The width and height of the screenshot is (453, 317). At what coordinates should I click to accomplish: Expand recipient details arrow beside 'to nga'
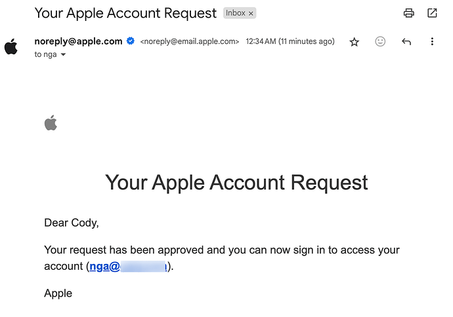(x=63, y=54)
